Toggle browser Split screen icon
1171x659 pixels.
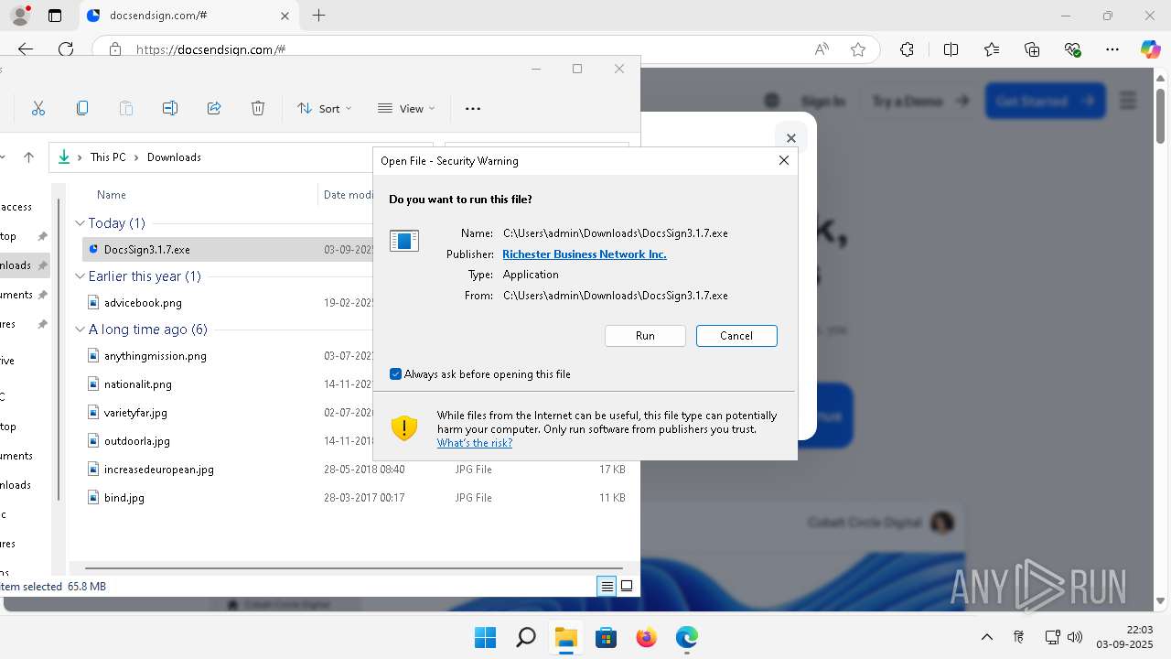(951, 49)
